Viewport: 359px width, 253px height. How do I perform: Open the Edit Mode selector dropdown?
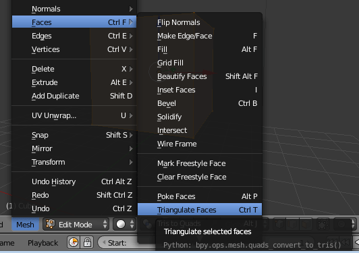pos(76,225)
